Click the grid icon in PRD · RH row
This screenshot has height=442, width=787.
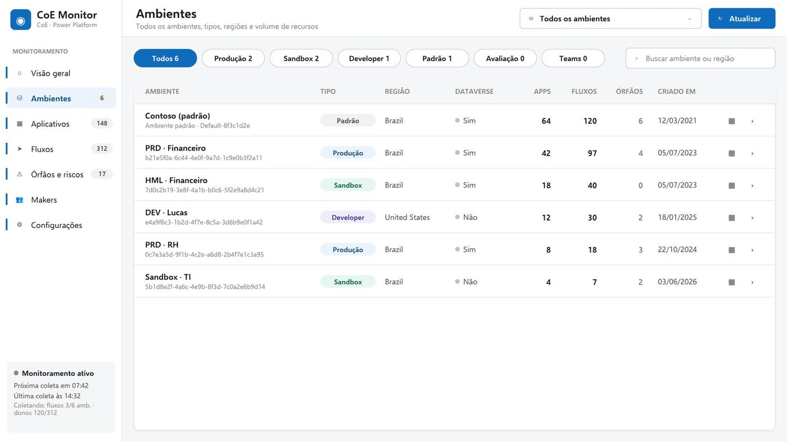click(x=732, y=249)
